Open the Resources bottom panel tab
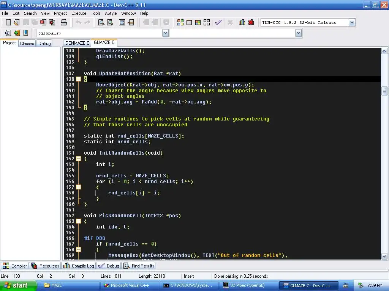This screenshot has height=291, width=389. pyautogui.click(x=45, y=266)
